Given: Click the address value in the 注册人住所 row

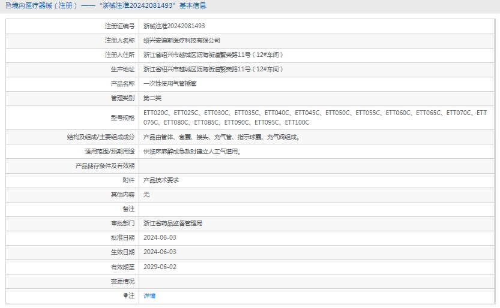Looking at the screenshot, I should point(213,55).
